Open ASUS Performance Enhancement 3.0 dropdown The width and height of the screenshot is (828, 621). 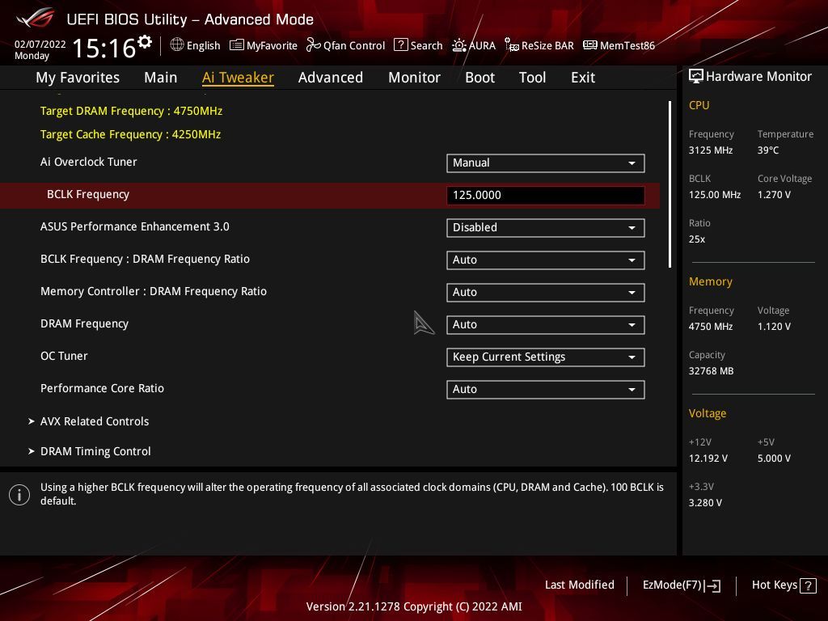point(546,227)
